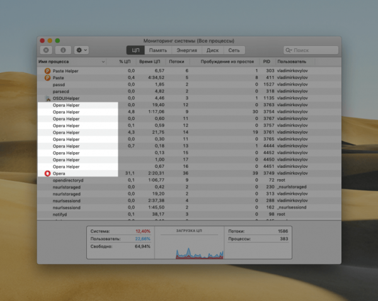Select Opera Helper with PID 3761

coord(189,132)
